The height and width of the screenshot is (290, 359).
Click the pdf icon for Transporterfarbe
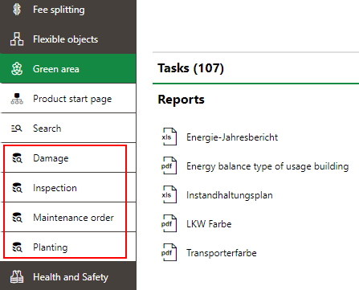[x=169, y=252]
